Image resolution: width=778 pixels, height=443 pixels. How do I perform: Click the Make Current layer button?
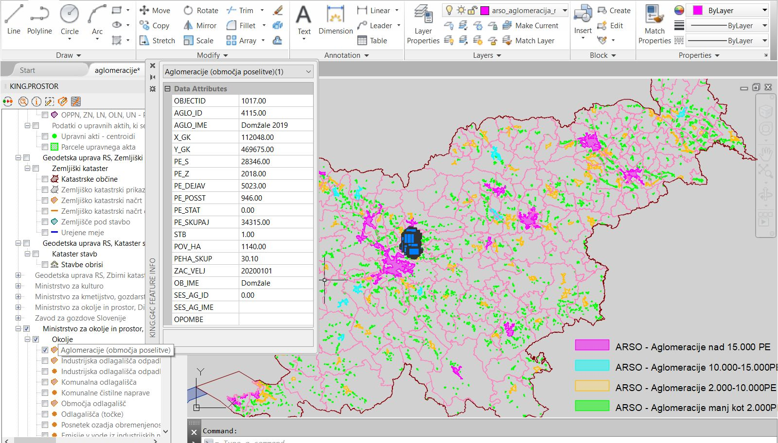tap(530, 26)
